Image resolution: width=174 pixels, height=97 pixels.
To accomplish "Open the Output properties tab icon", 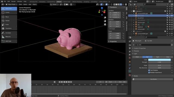I will 130,48.
